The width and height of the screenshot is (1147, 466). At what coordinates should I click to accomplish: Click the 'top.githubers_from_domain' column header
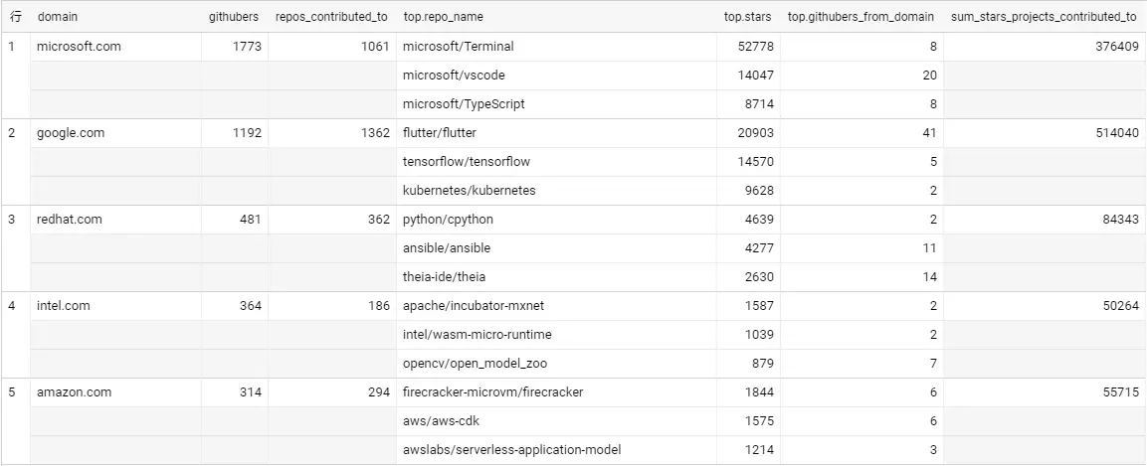click(x=861, y=17)
